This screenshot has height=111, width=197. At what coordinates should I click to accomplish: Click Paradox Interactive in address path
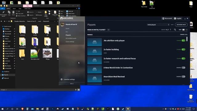tap(20, 21)
